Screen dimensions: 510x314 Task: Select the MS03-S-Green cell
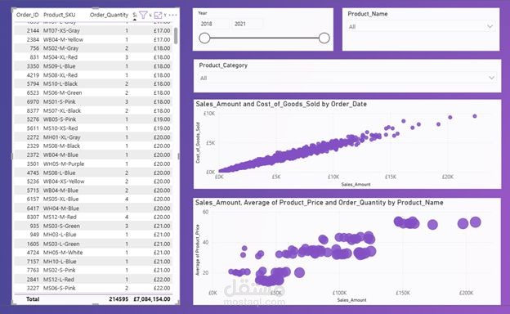point(61,226)
